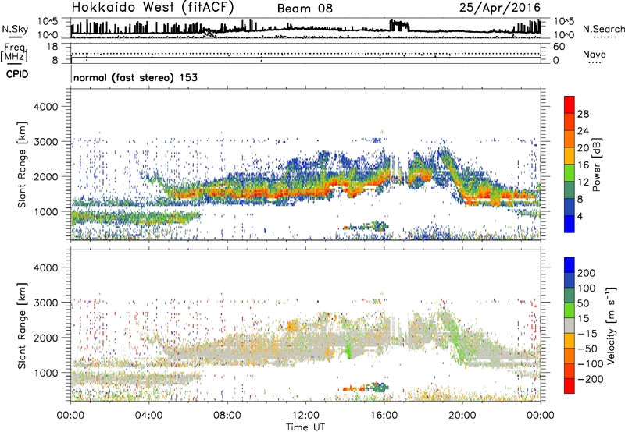
Task: Click the 'Beam 08' label
Action: (305, 9)
